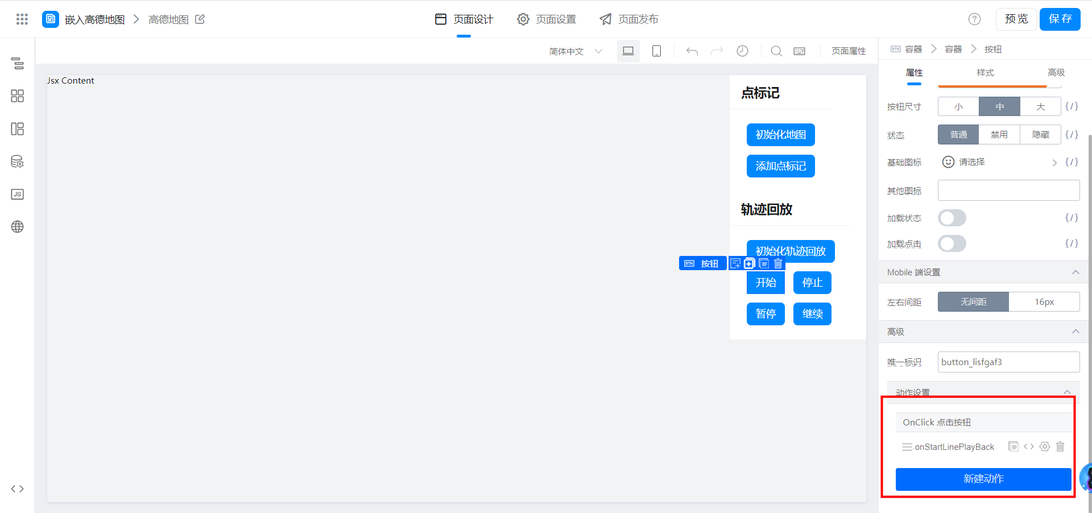Open the JS actions panel icon
Screen dimensions: 1092x513
pos(18,194)
